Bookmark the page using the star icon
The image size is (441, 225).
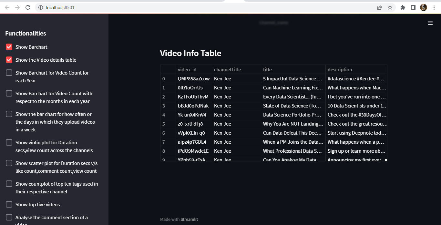tap(390, 7)
